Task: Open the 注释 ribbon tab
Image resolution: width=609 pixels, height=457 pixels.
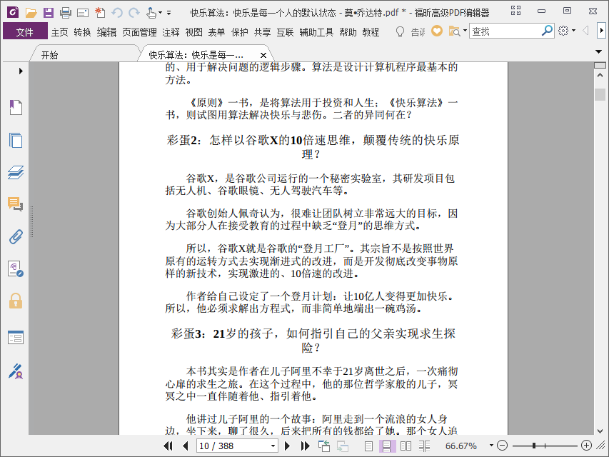Action: click(x=171, y=32)
